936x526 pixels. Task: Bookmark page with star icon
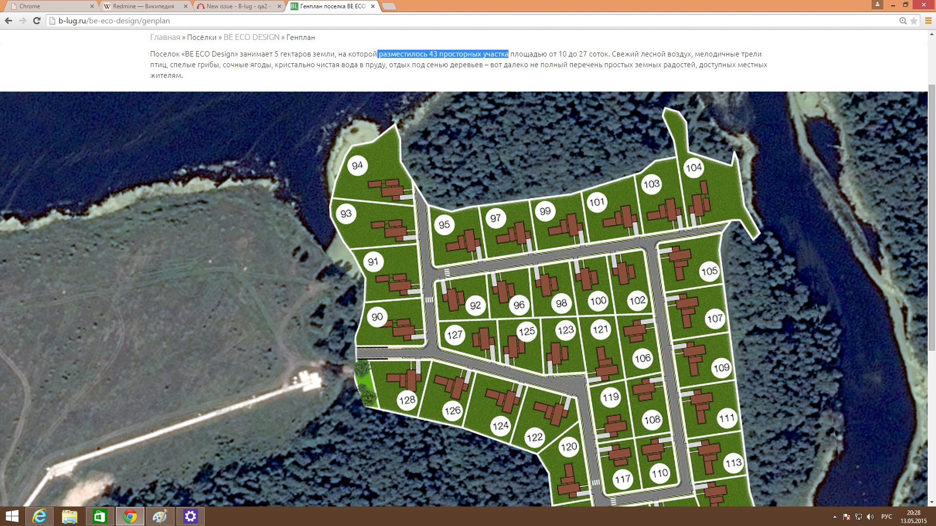pos(914,20)
